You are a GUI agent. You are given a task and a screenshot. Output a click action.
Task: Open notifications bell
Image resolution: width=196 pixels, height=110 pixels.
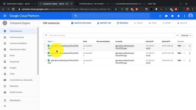coord(179,16)
